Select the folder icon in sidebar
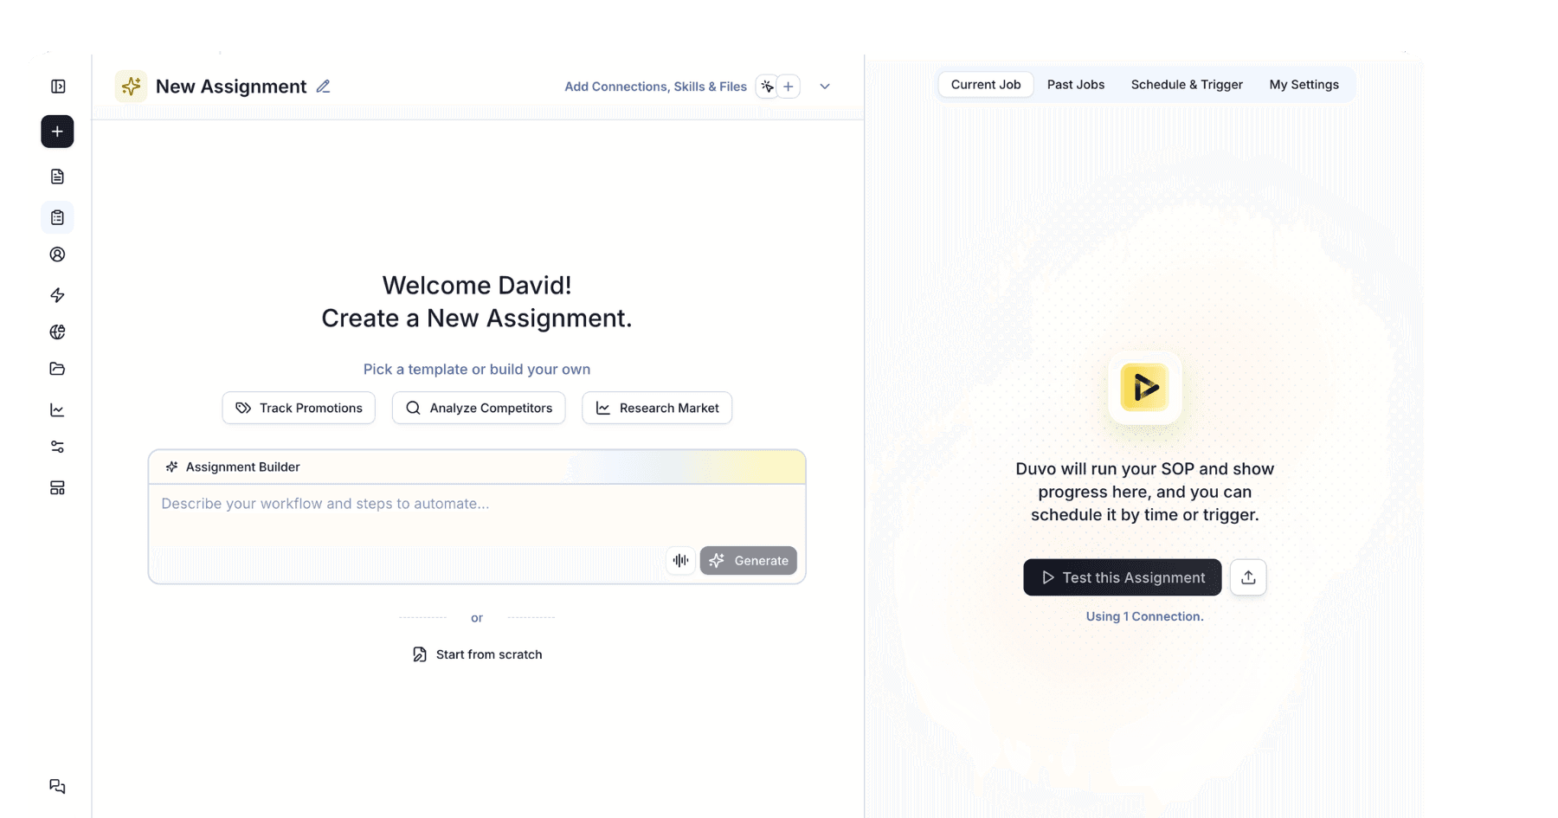Viewport: 1558px width, 818px height. [x=57, y=368]
